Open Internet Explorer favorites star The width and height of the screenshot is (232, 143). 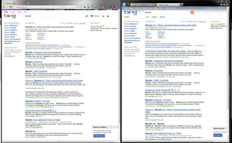pos(224,5)
